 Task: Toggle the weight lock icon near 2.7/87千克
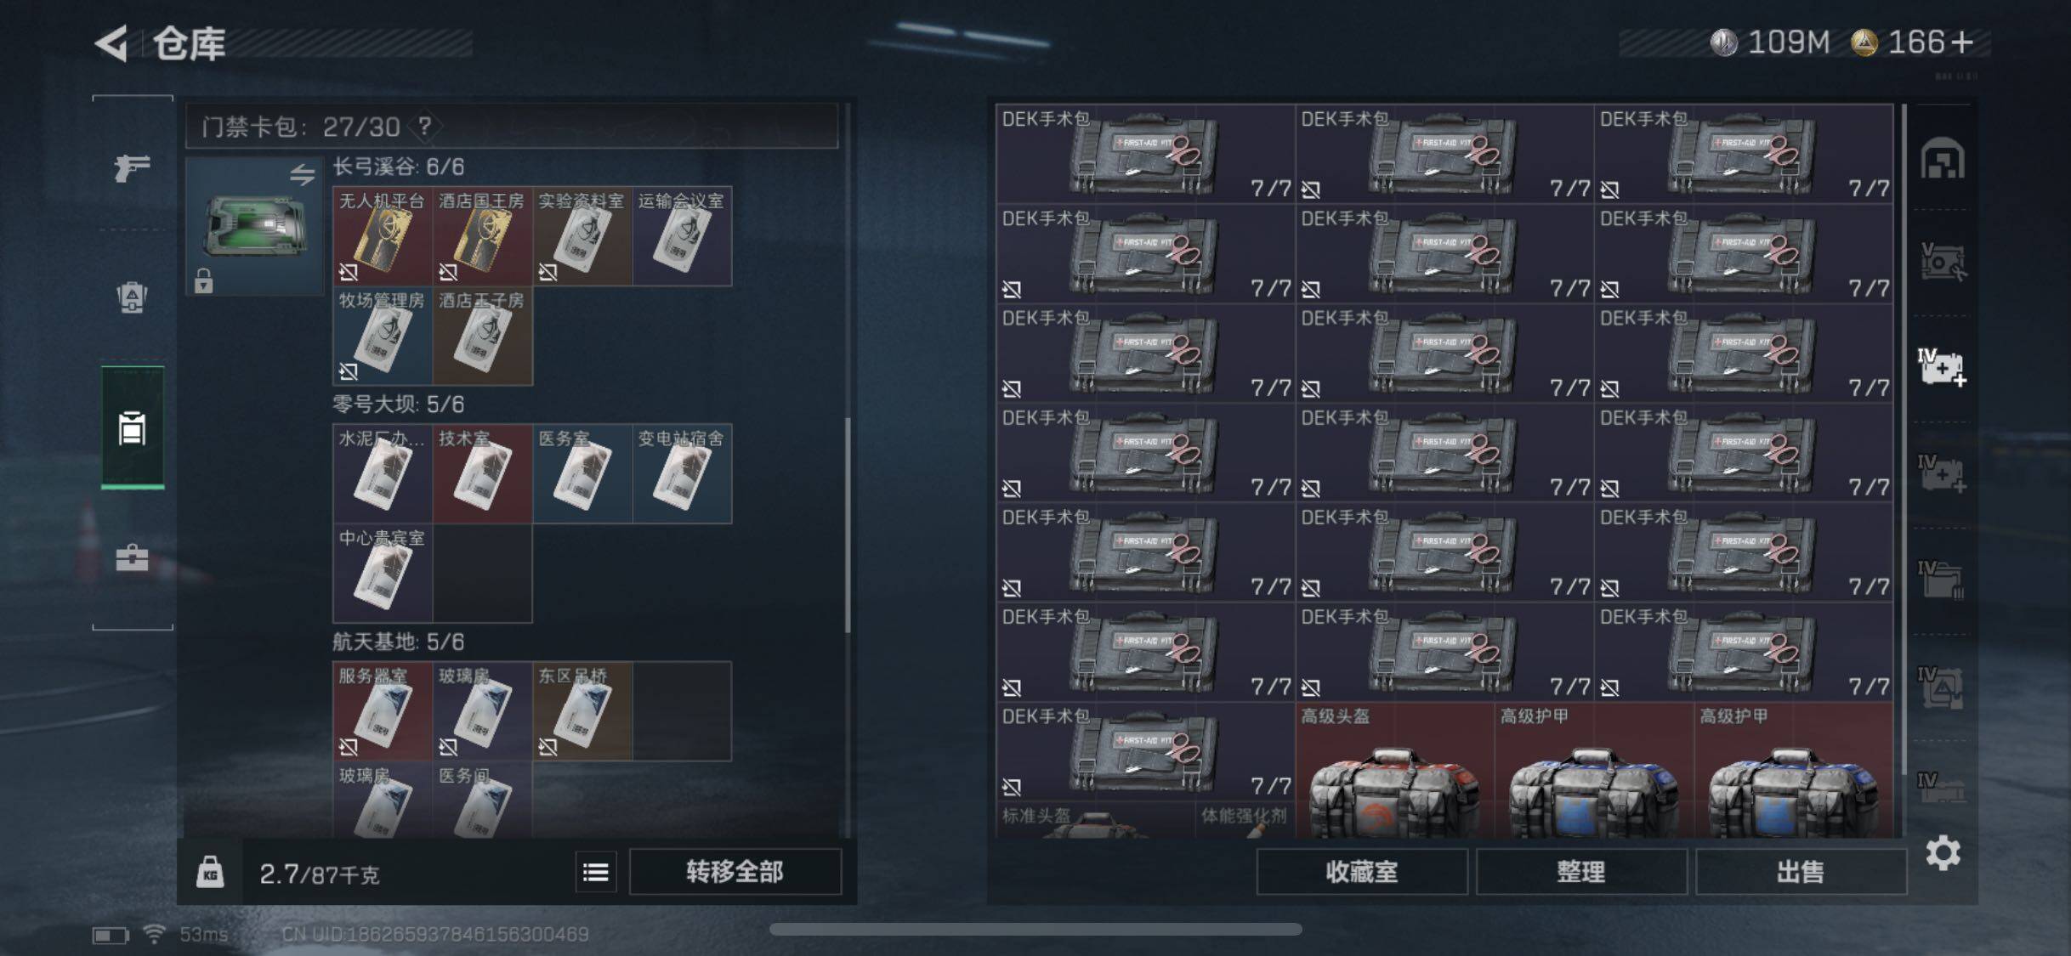coord(210,872)
